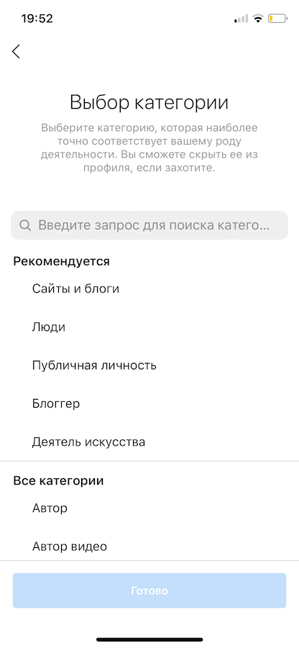This screenshot has width=299, height=648.
Task: Select Деятель искусства category
Action: click(x=149, y=442)
